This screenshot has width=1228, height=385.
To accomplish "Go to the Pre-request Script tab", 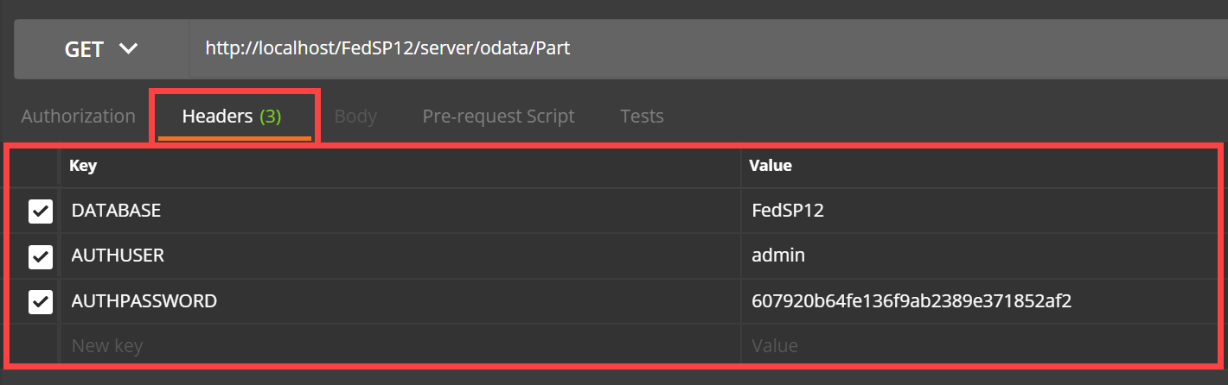I will 498,116.
